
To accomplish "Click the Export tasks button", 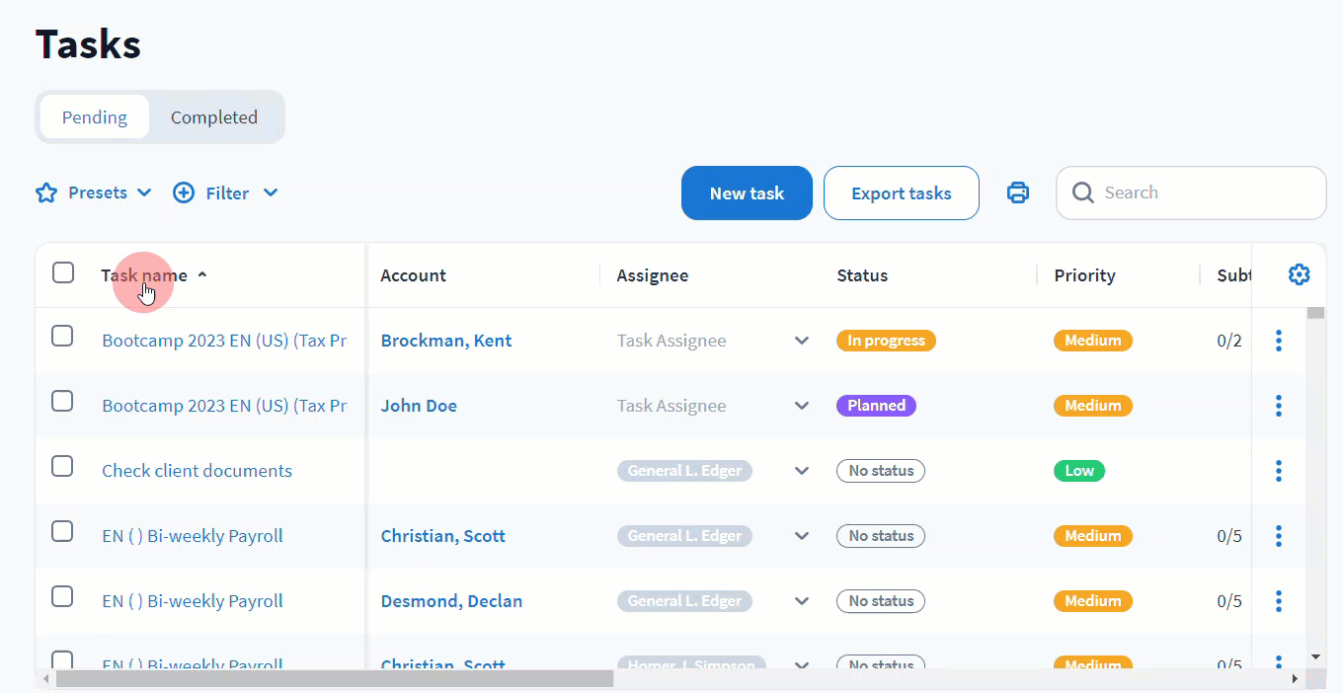I will (901, 193).
